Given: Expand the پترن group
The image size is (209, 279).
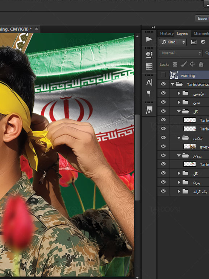Looking at the screenshot, I should (179, 182).
